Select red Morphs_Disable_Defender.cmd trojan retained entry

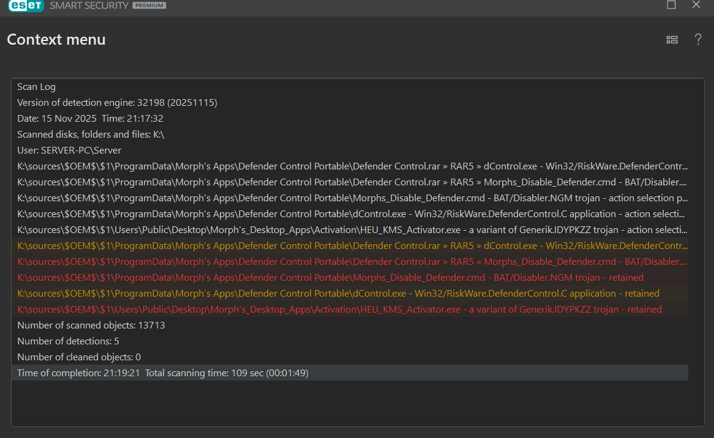[330, 278]
